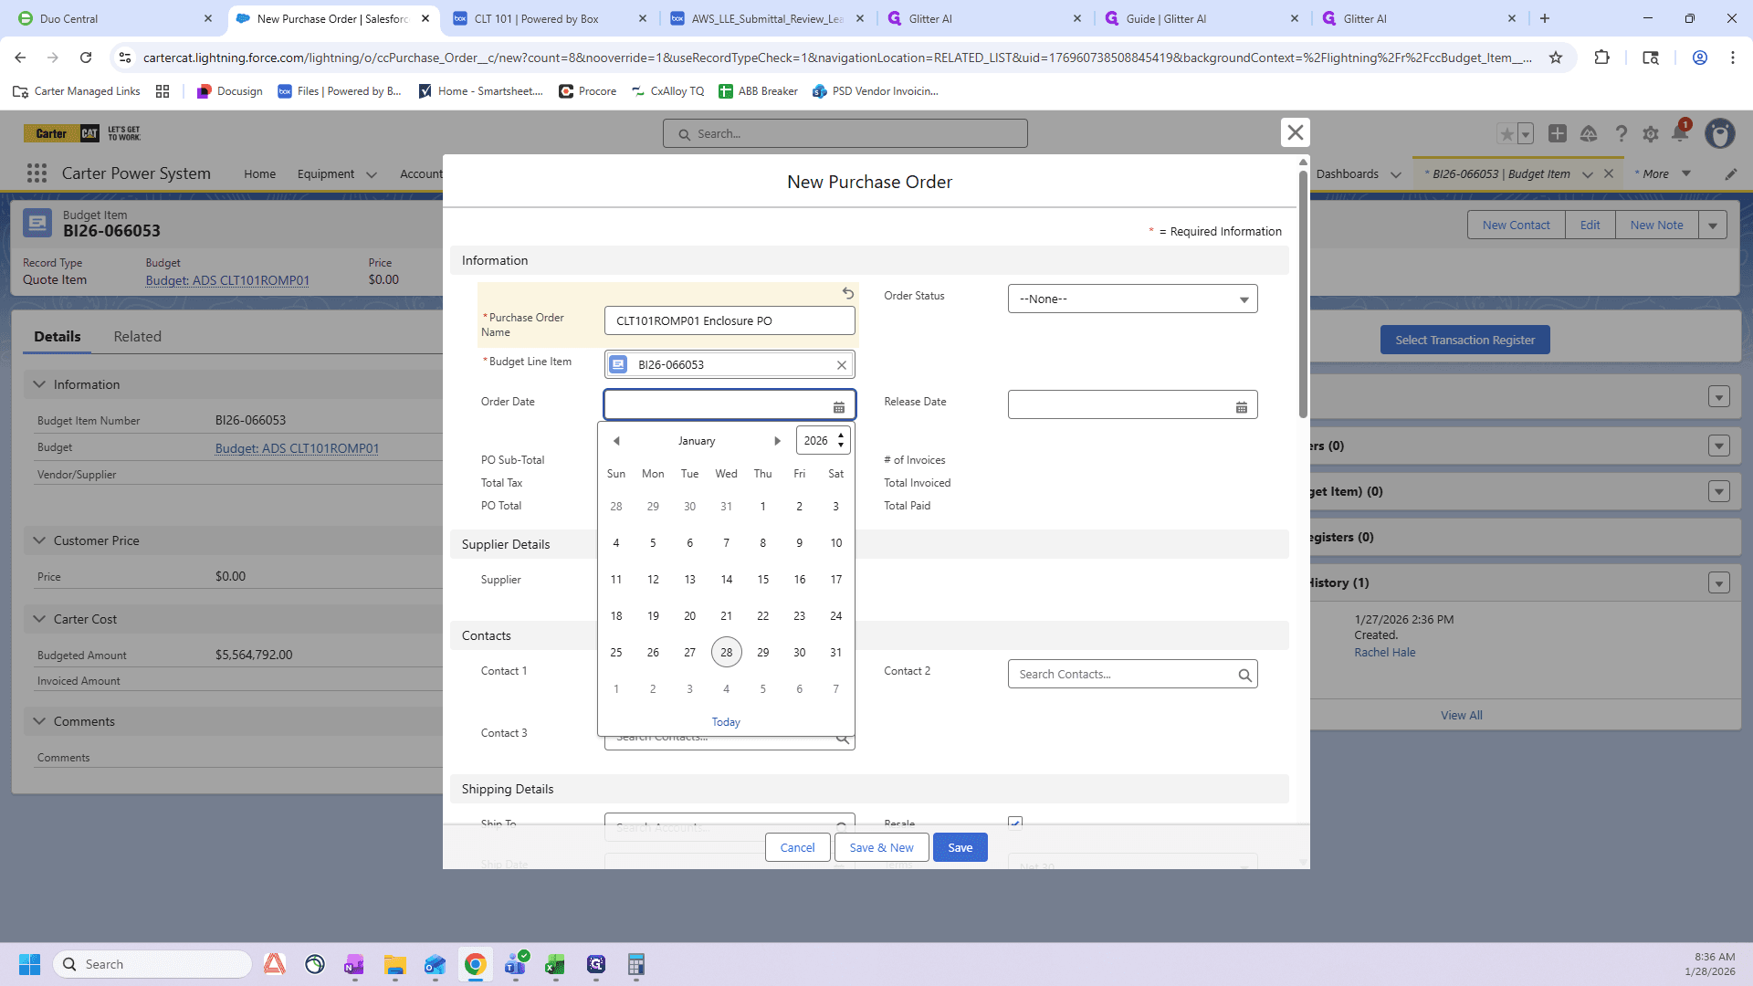Image resolution: width=1753 pixels, height=986 pixels.
Task: Select January 28 in the calendar
Action: (x=726, y=653)
